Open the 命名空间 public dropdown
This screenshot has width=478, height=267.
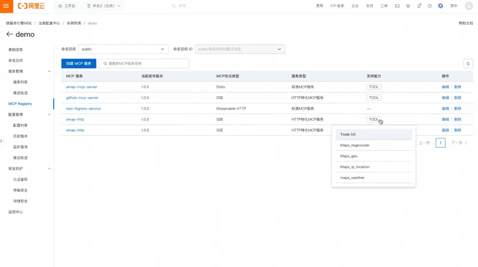point(123,49)
